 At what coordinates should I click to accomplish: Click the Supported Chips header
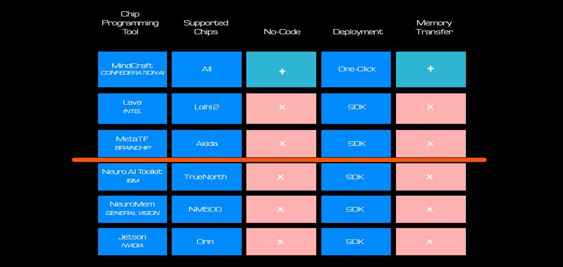click(x=206, y=27)
